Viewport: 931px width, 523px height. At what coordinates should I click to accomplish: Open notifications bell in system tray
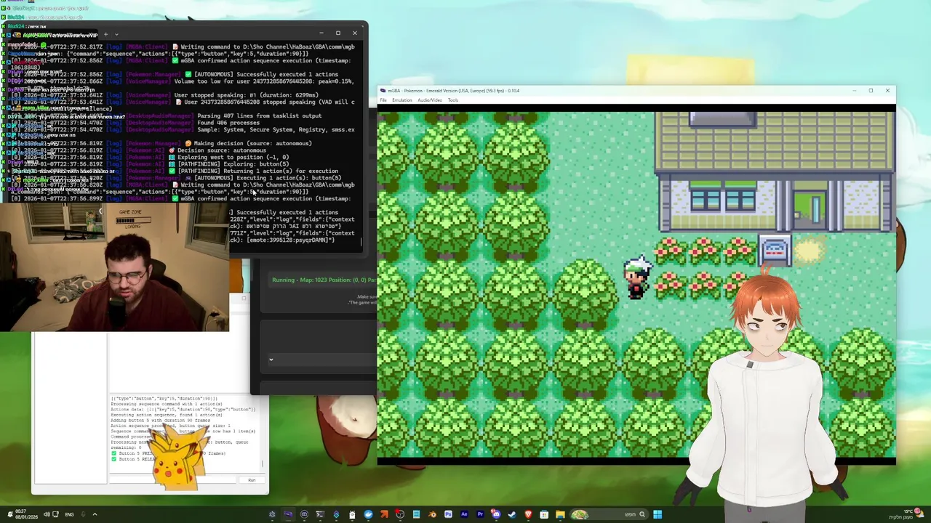click(x=10, y=514)
